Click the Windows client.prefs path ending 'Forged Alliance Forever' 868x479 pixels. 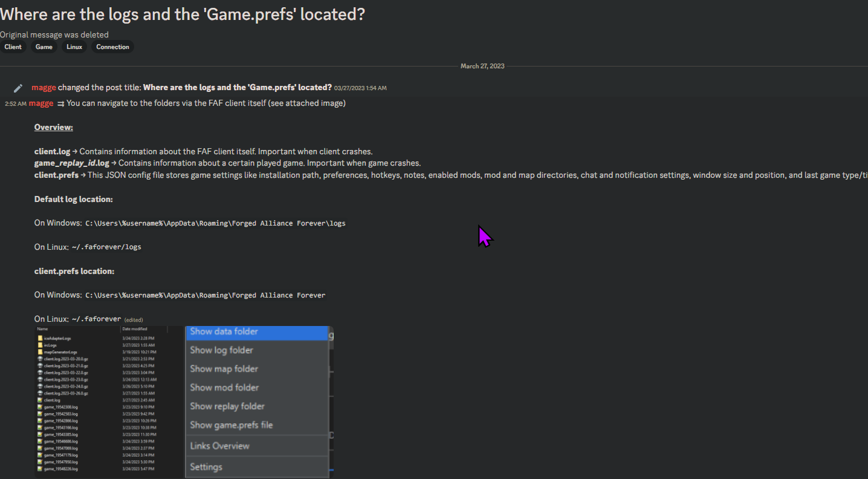pyautogui.click(x=206, y=295)
